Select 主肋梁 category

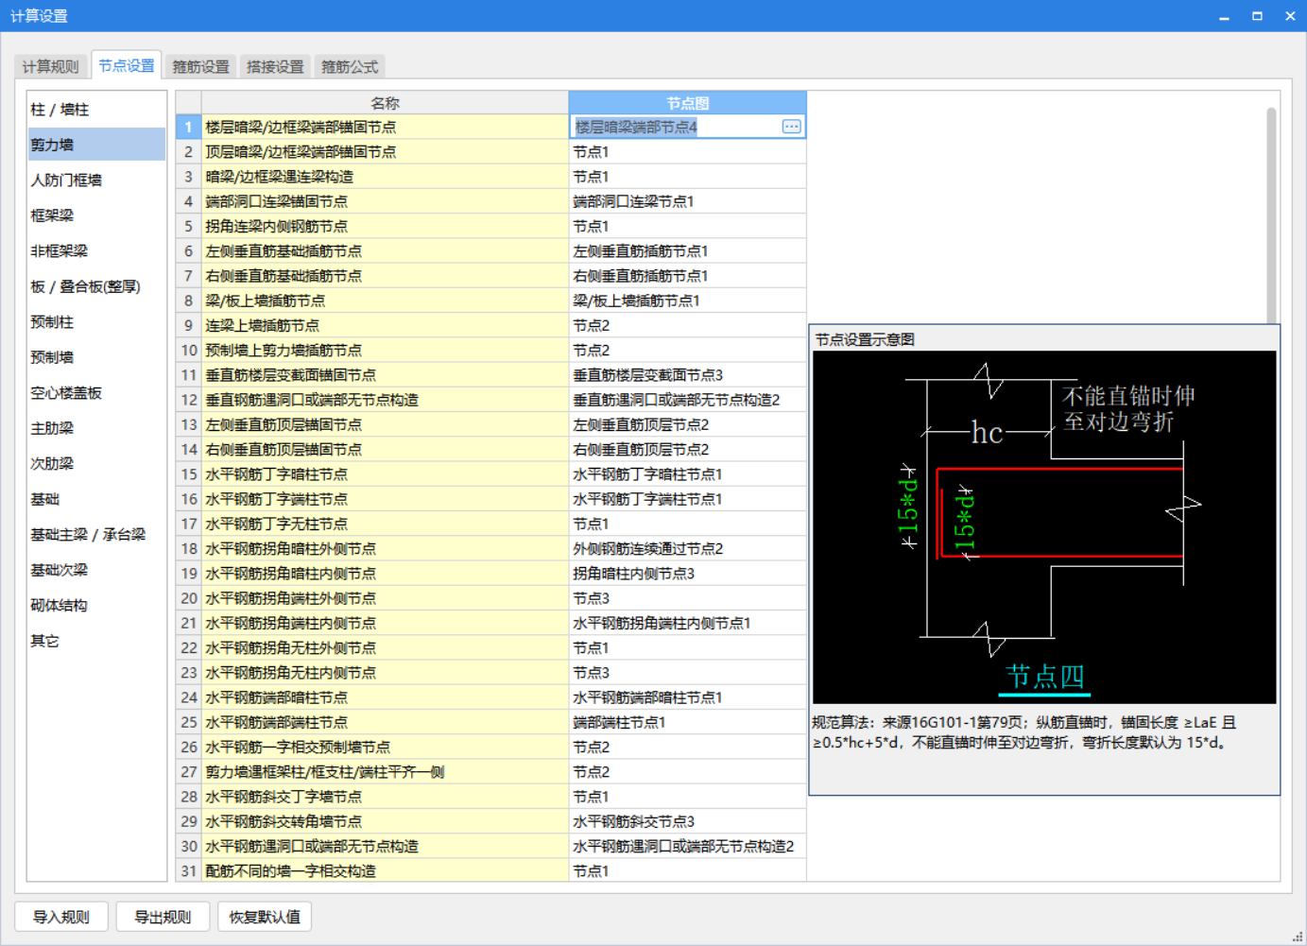coord(96,428)
